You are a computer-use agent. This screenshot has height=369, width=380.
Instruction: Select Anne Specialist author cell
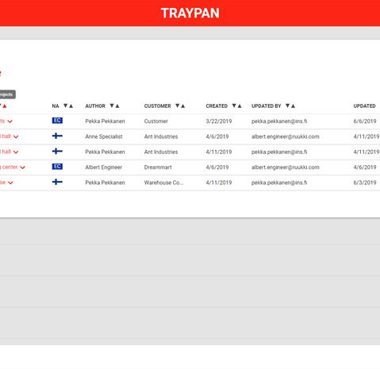tap(104, 136)
